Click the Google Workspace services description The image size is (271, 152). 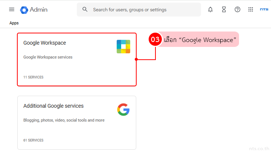pos(48,57)
